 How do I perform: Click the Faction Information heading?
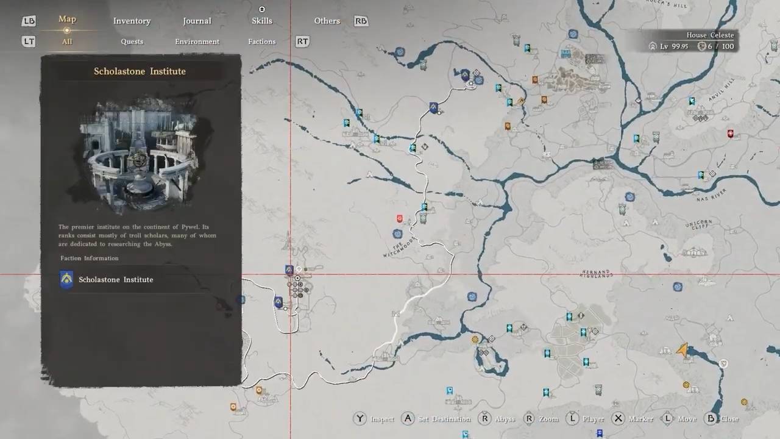coord(90,258)
